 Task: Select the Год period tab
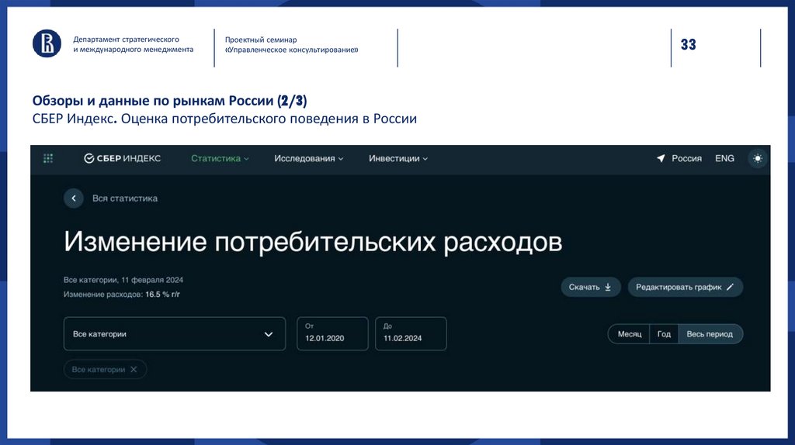pyautogui.click(x=664, y=334)
